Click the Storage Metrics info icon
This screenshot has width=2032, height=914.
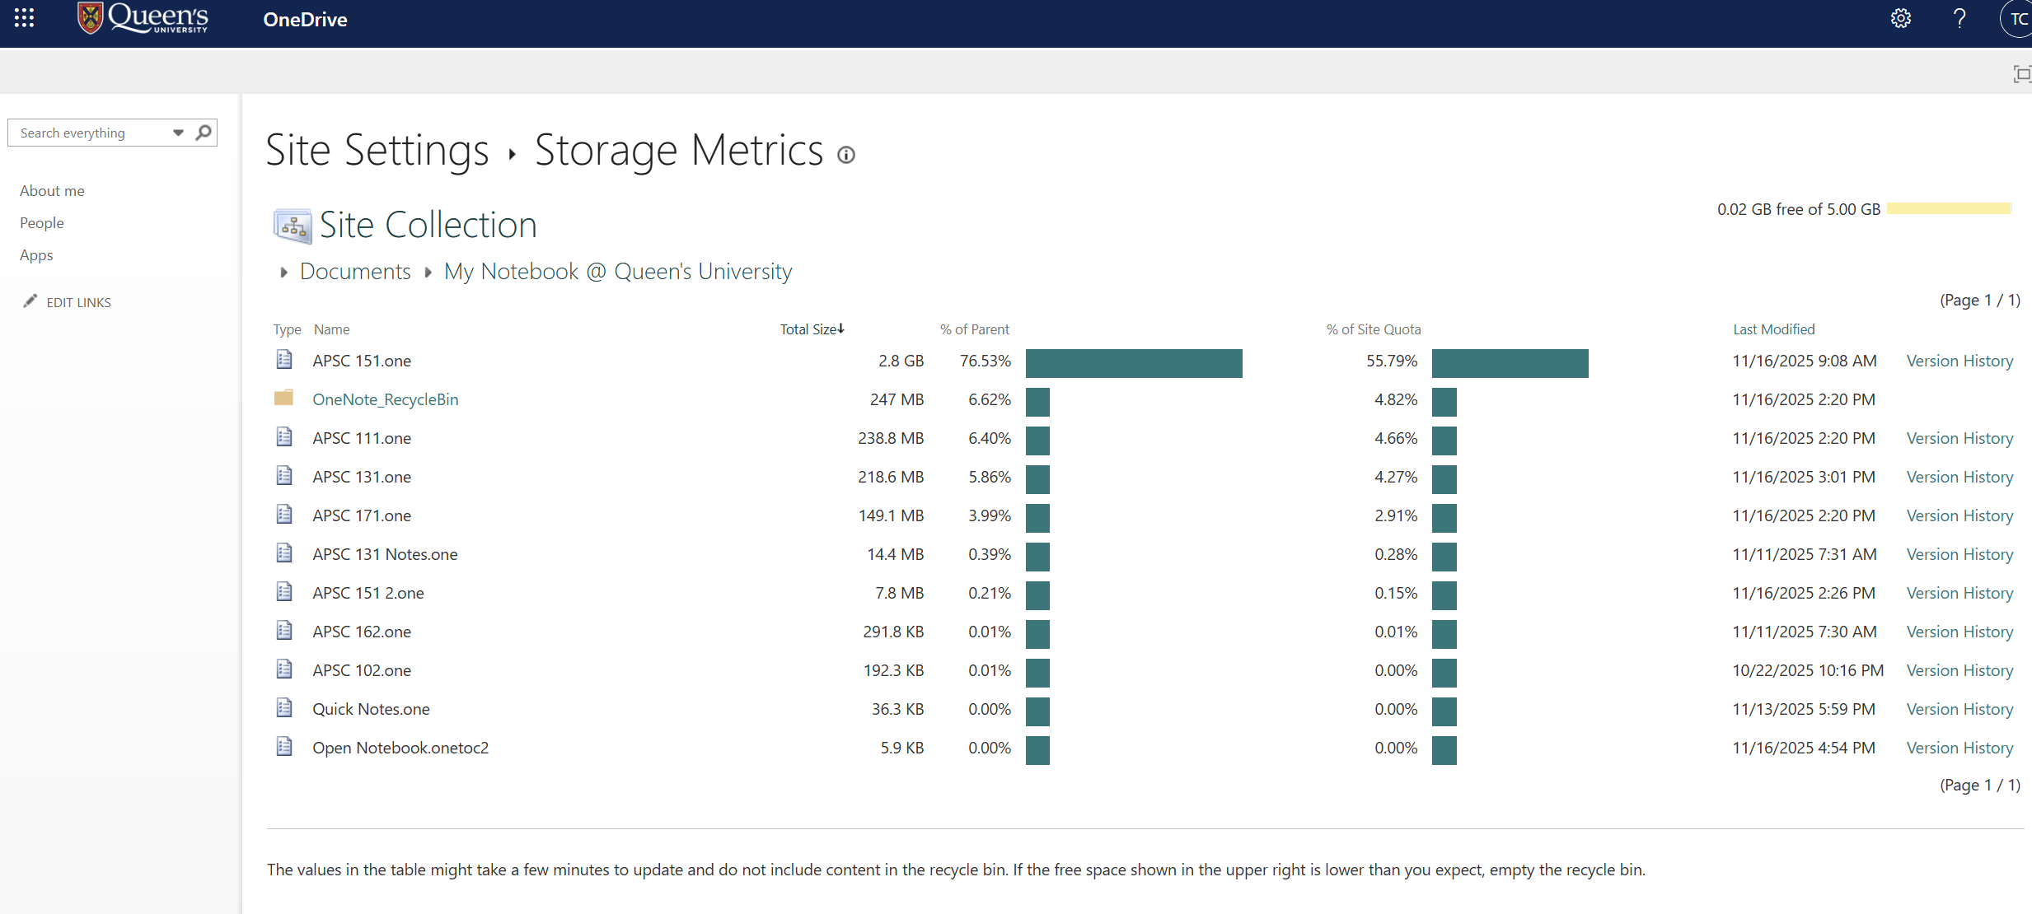[846, 155]
